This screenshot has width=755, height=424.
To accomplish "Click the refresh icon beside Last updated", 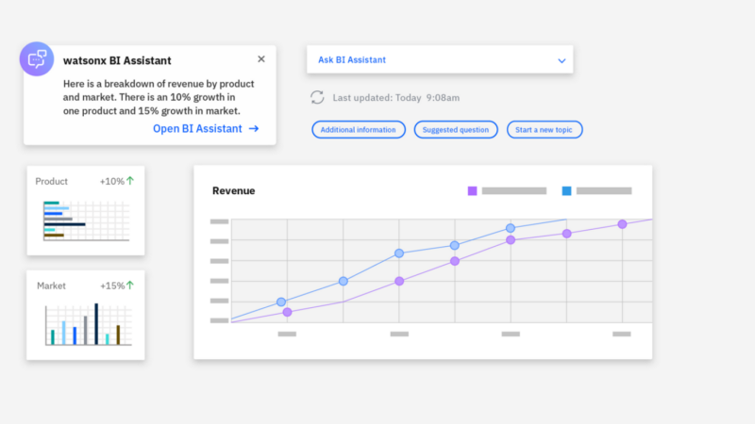I will [317, 97].
